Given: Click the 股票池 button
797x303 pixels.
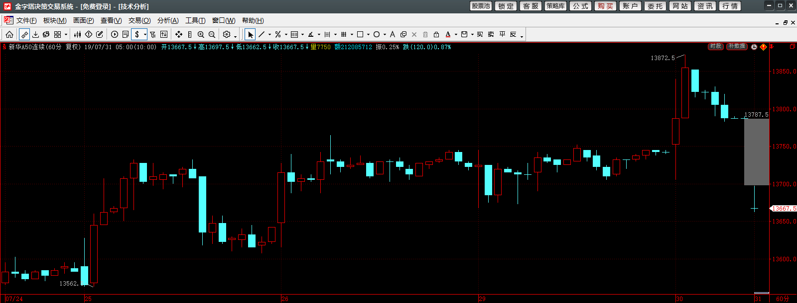Looking at the screenshot, I should 481,6.
